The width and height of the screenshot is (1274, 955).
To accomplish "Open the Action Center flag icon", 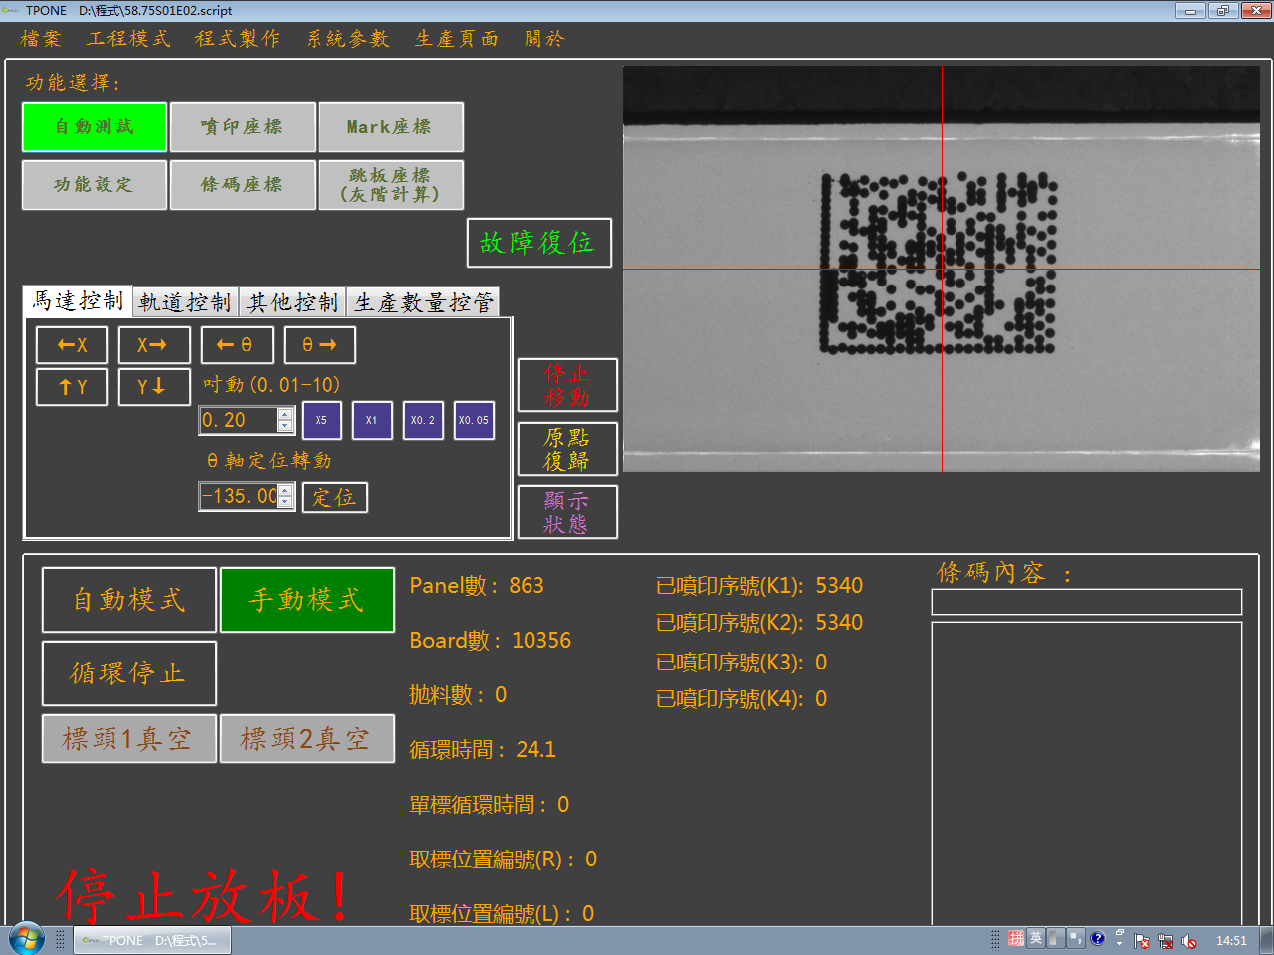I will (1142, 941).
